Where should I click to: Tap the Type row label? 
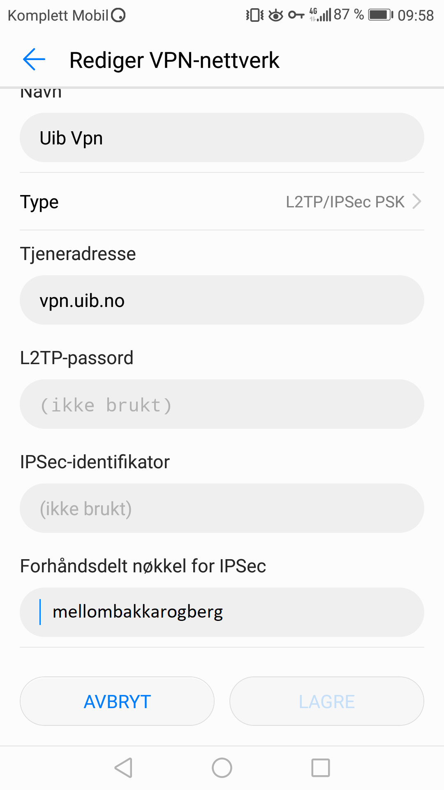point(39,202)
